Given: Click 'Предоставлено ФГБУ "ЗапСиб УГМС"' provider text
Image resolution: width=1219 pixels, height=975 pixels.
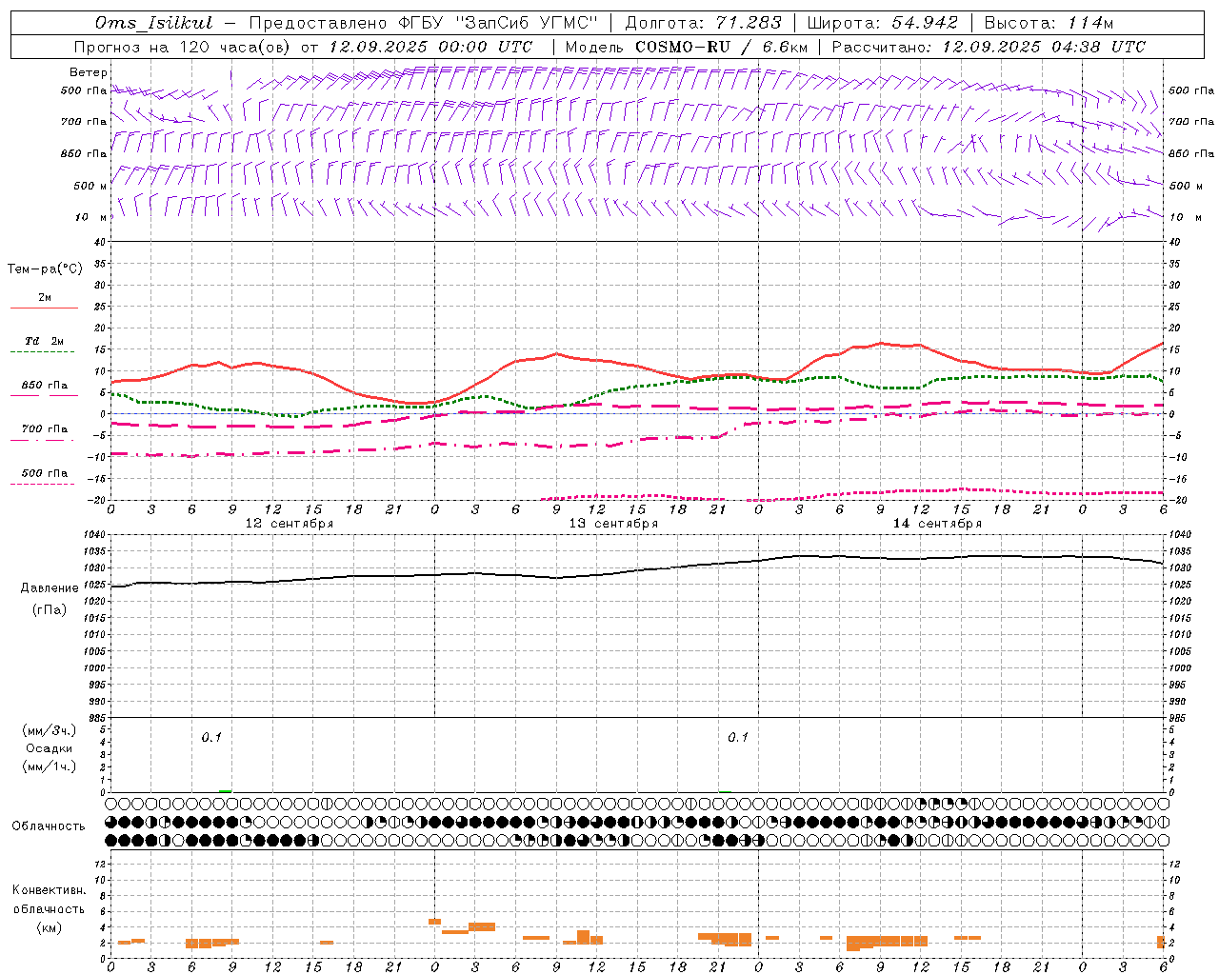Looking at the screenshot, I should (x=422, y=23).
